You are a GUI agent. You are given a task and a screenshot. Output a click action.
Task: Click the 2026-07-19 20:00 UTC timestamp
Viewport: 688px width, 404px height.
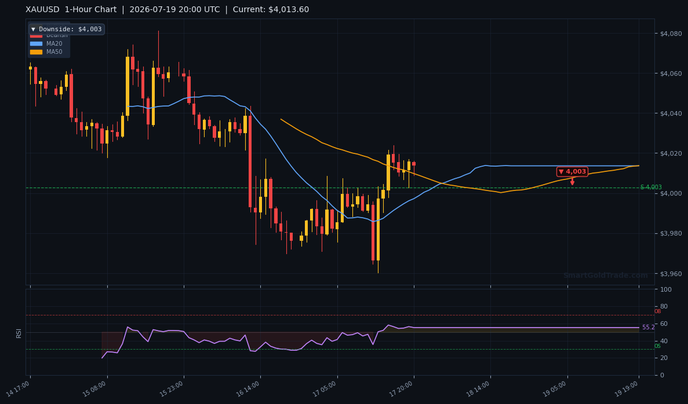point(174,10)
